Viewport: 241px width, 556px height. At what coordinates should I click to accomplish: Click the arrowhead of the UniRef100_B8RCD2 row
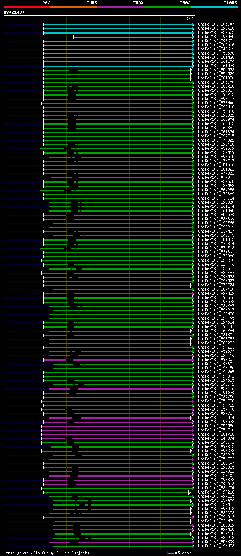click(x=191, y=513)
